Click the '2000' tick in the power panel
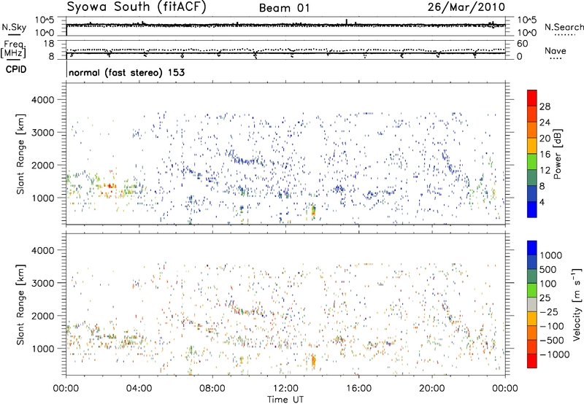 [x=42, y=165]
